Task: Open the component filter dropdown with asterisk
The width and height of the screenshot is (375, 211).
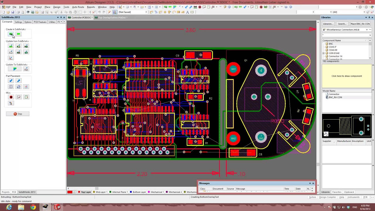Action: tap(370, 35)
